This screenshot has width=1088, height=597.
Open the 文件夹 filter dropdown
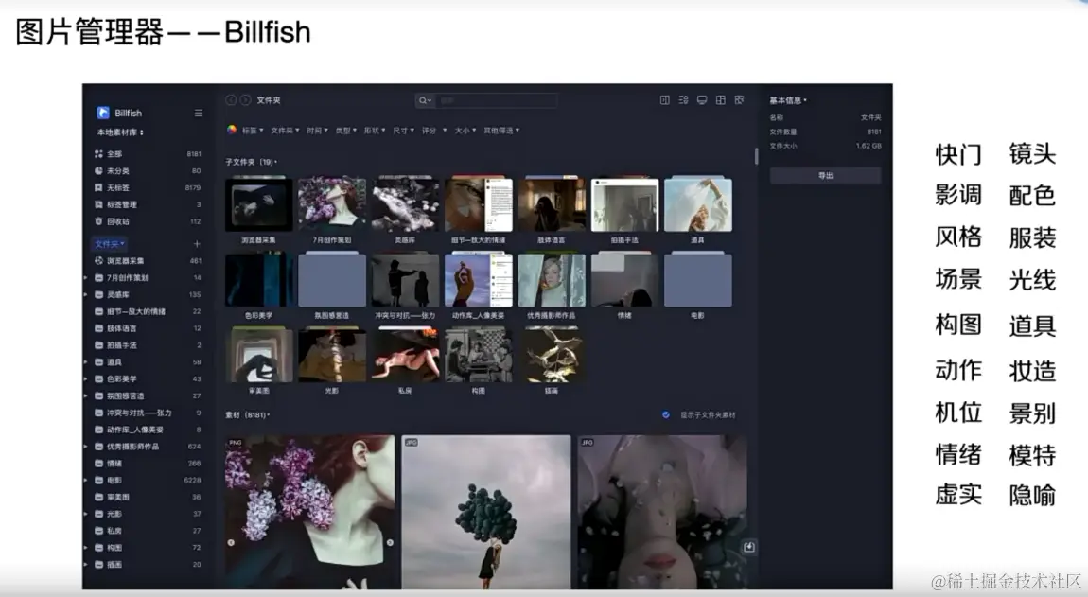click(285, 131)
